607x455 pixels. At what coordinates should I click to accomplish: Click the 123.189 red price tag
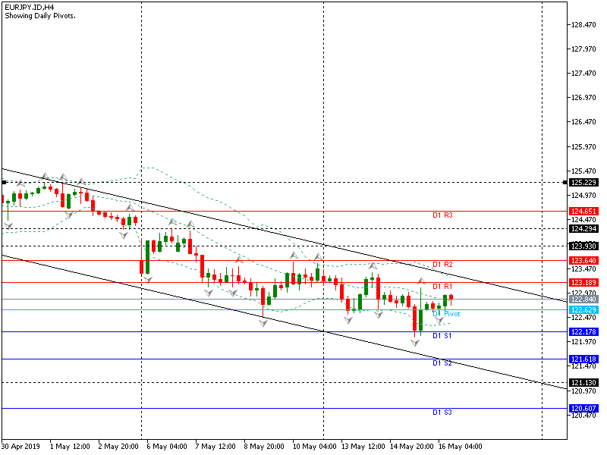click(583, 282)
